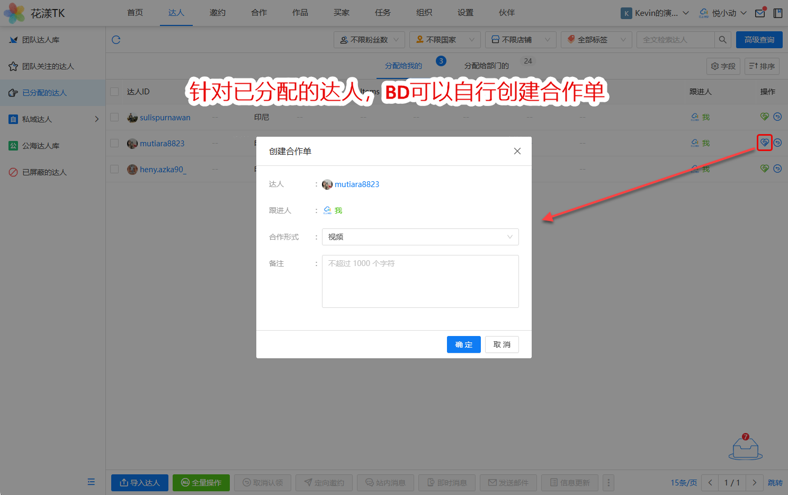The image size is (788, 495).
Task: Click the create cooperation icon for mutiara8823
Action: pyautogui.click(x=764, y=143)
